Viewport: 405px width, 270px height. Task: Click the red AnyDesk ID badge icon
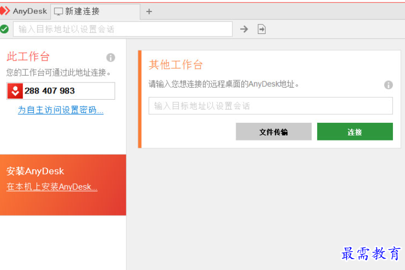click(x=15, y=91)
